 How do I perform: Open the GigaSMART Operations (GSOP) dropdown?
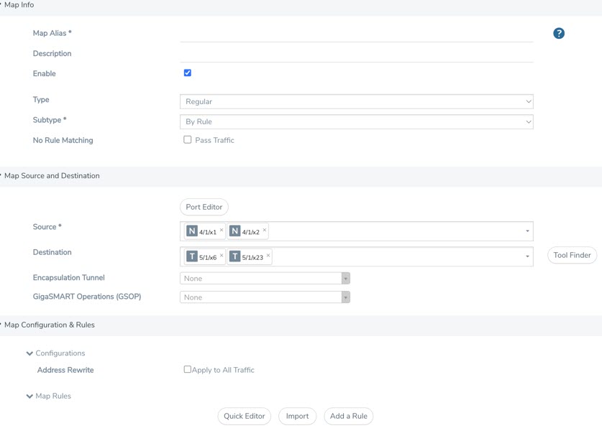click(264, 297)
